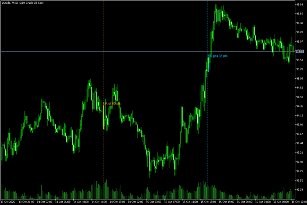
Task: Click the 92.29 price scale label
Action: (x=300, y=189)
